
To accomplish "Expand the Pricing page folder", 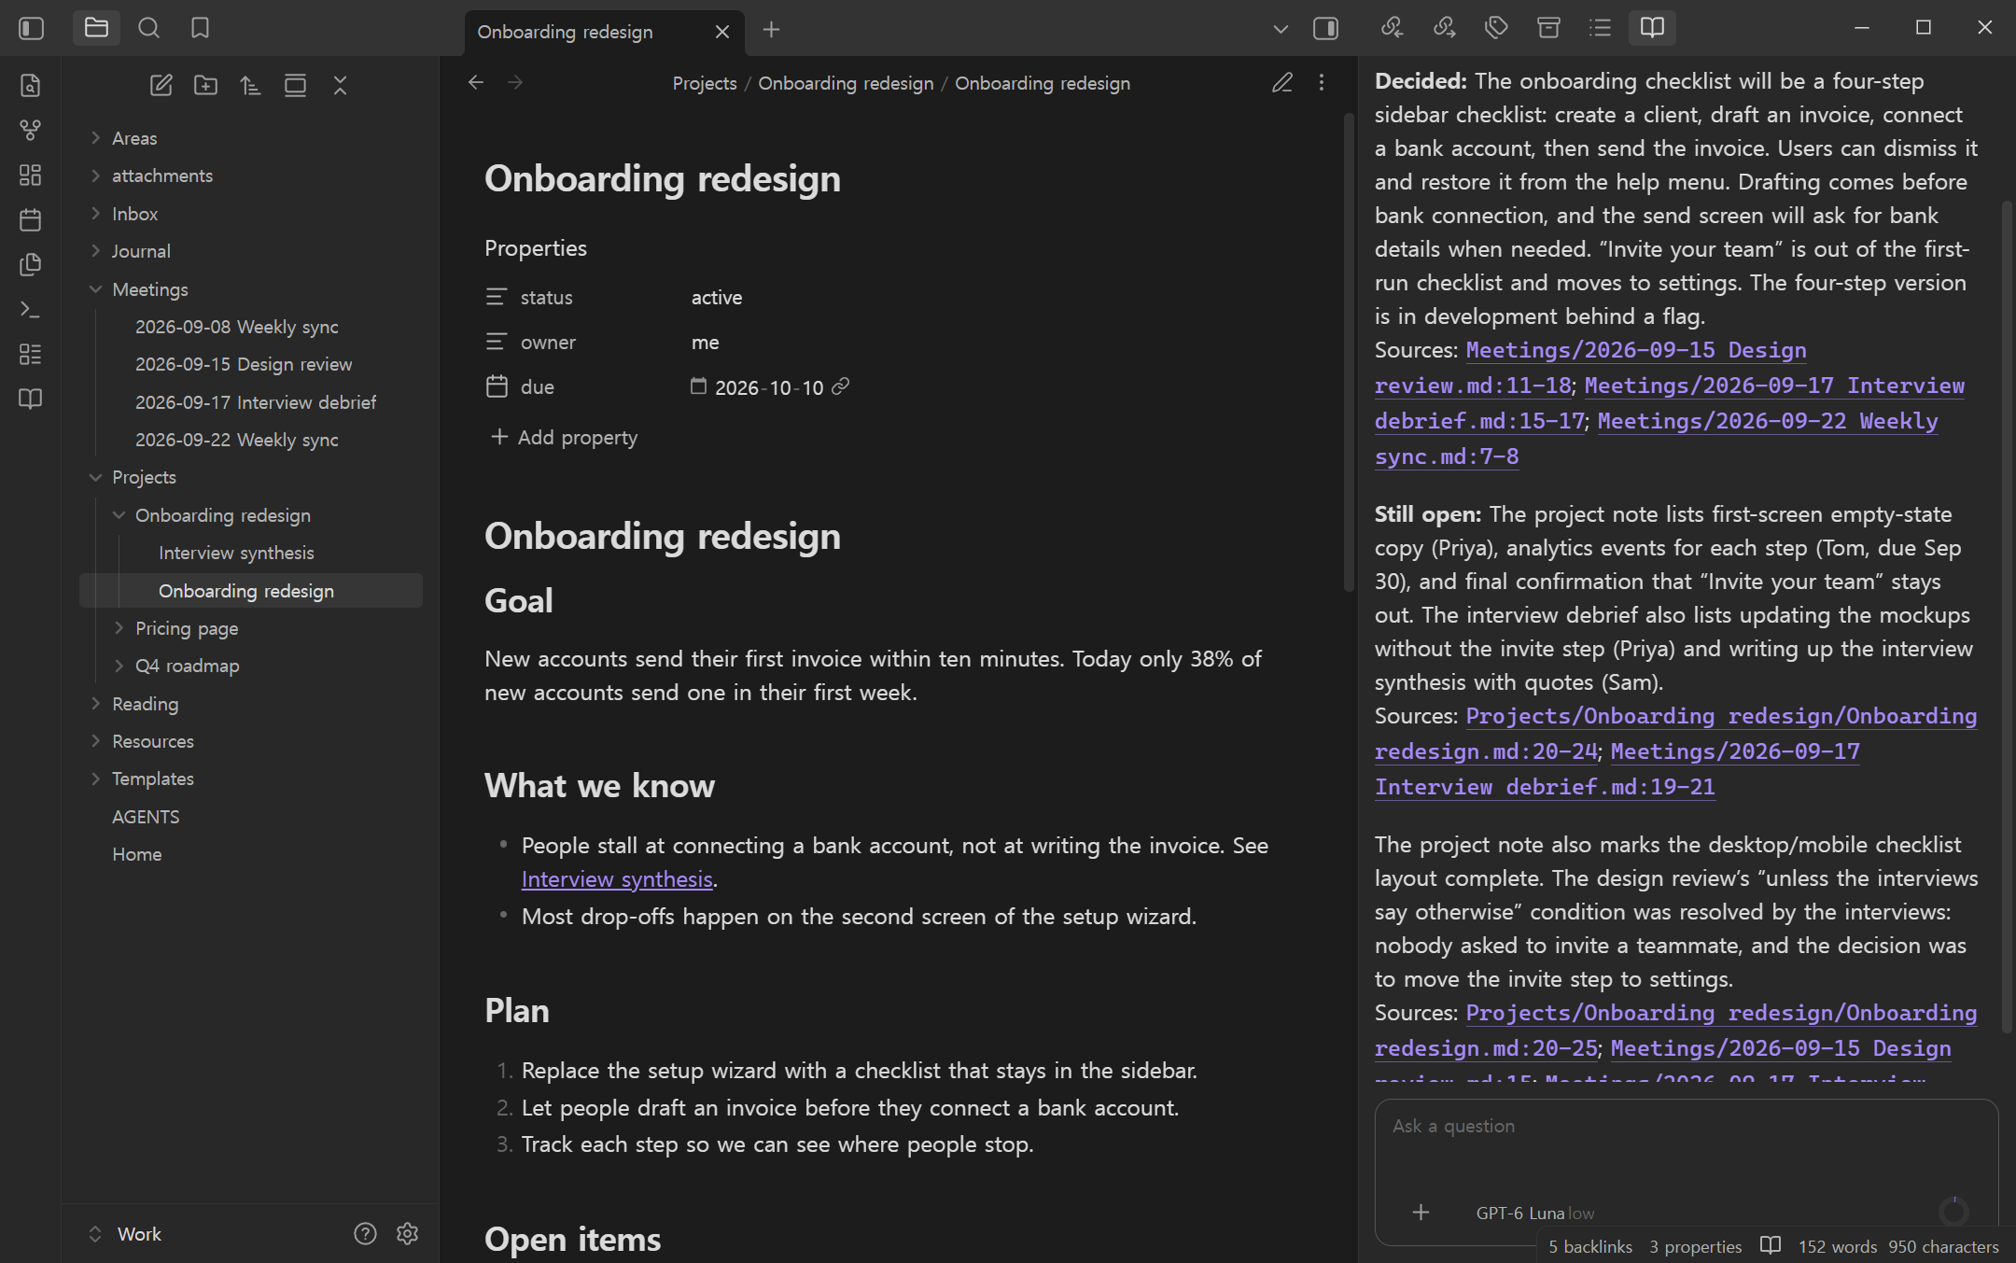I will 119,627.
